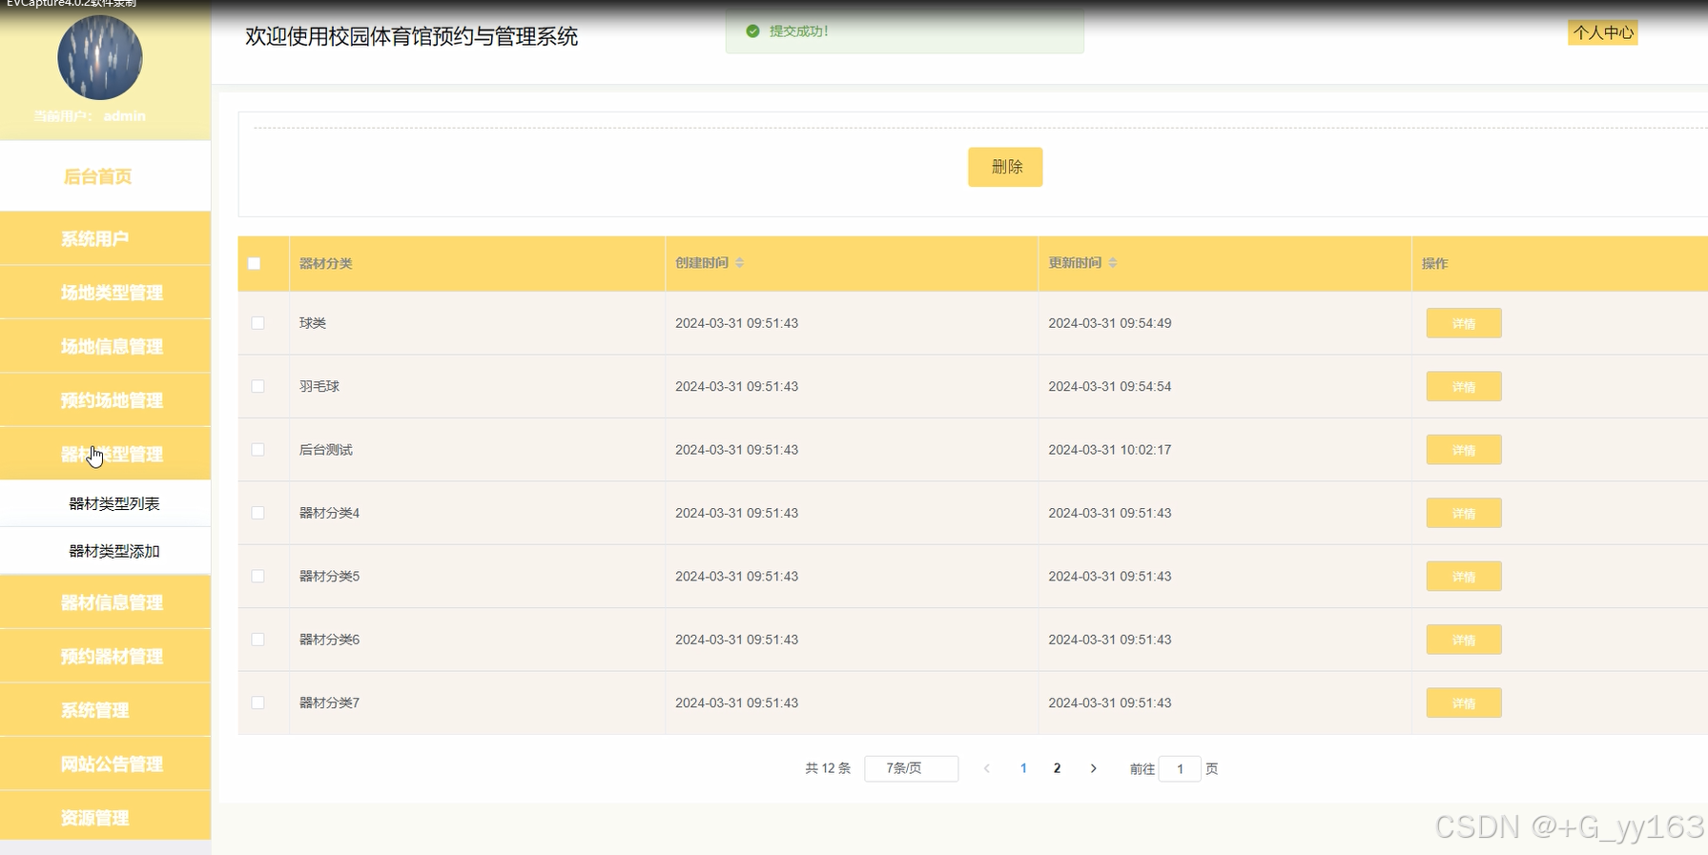Go to page 2 in pagination
Screen dimensions: 1708x855
pyautogui.click(x=1057, y=768)
